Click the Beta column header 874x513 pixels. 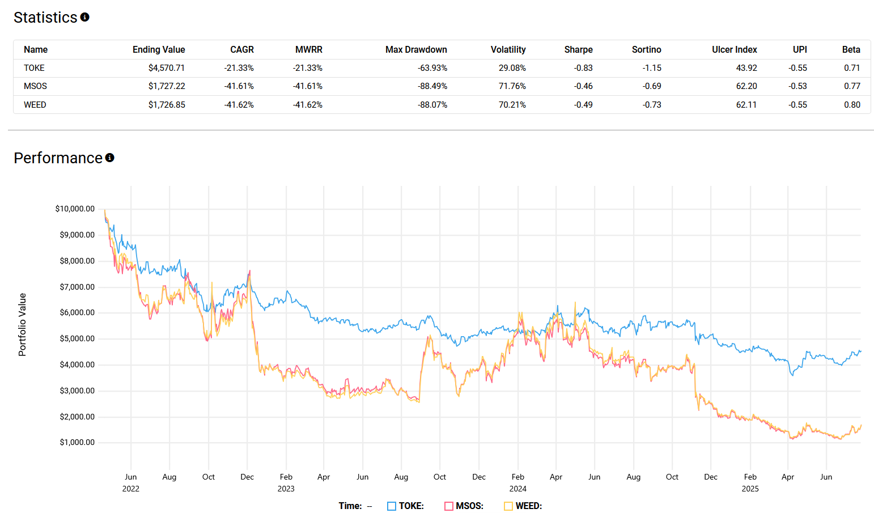[x=851, y=50]
